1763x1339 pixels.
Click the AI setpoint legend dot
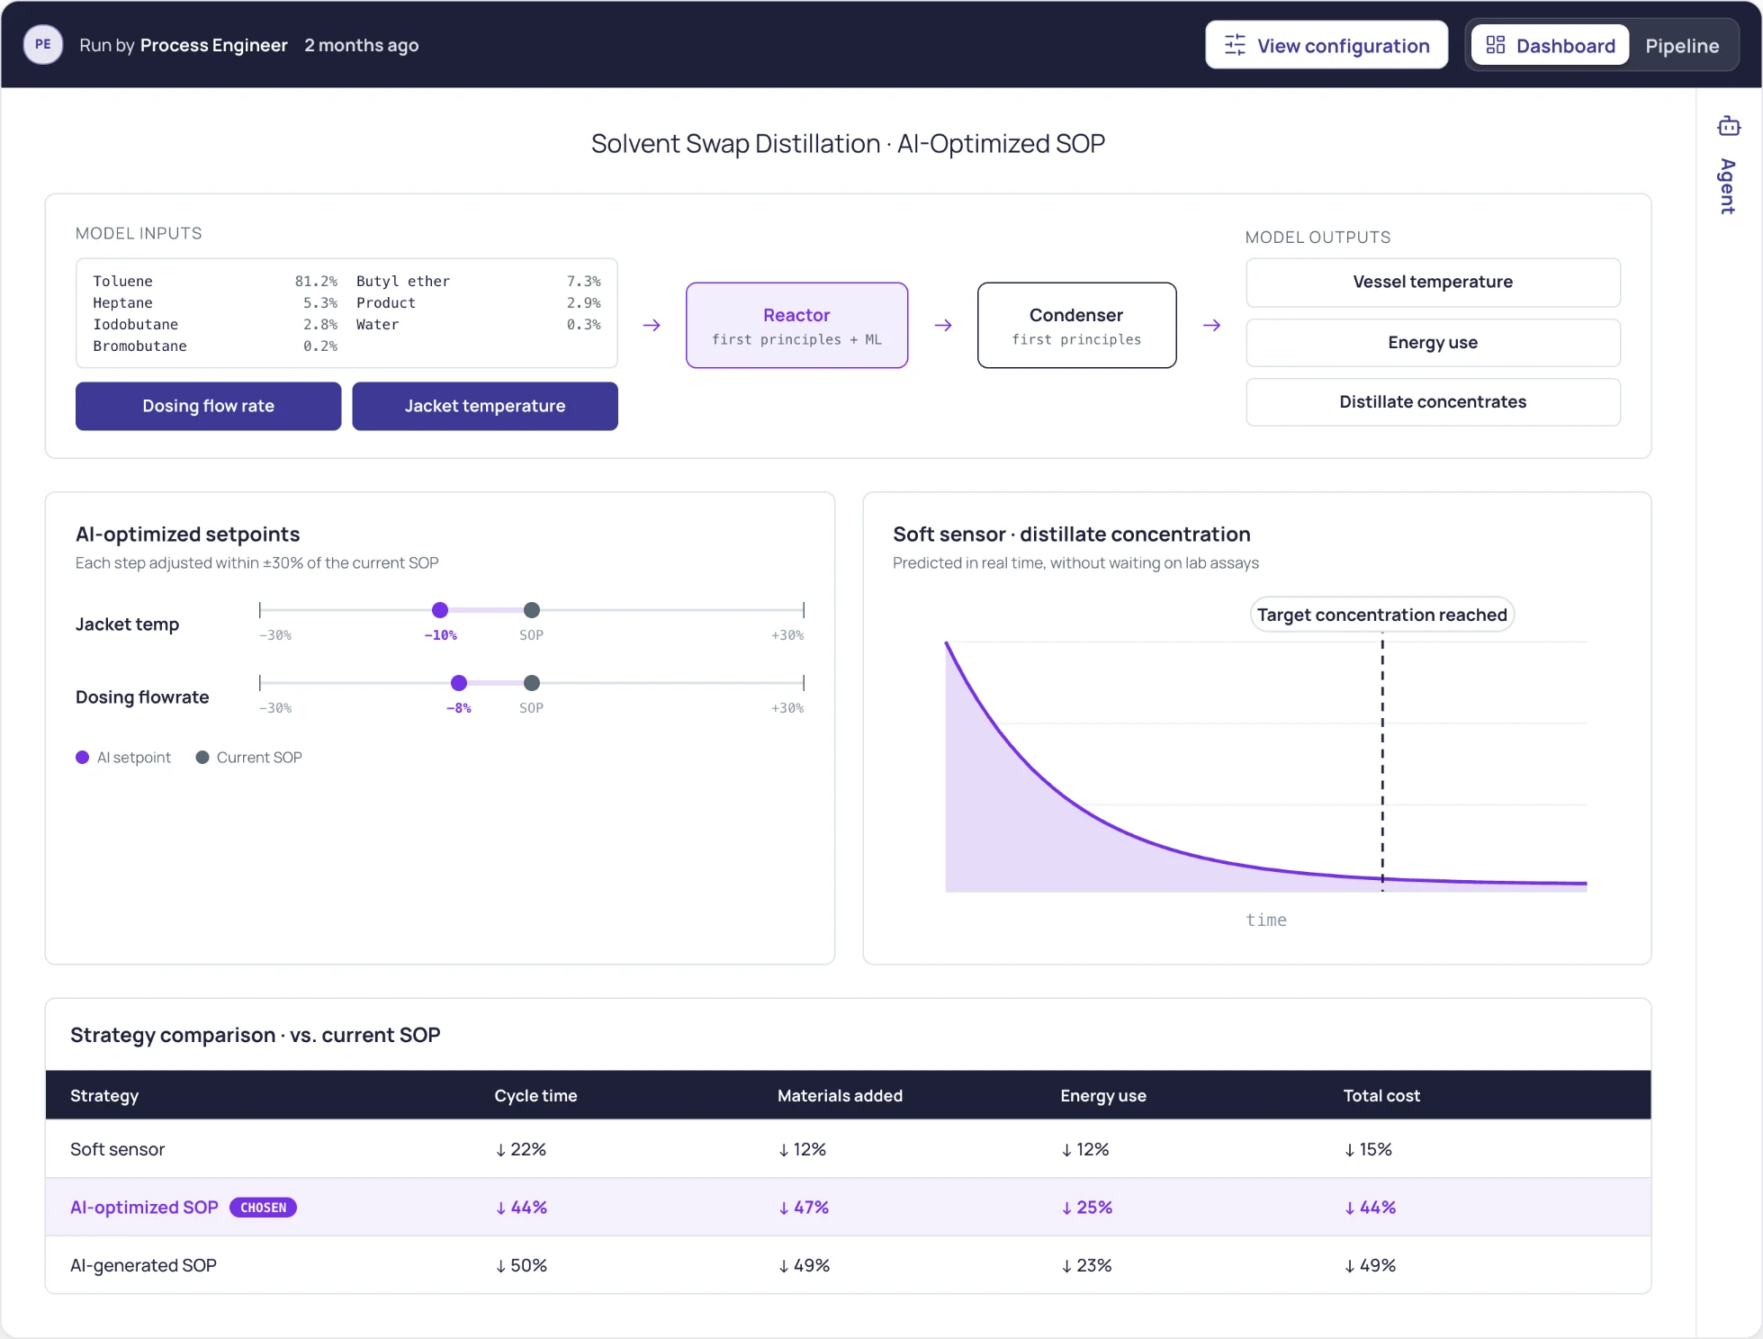point(82,758)
